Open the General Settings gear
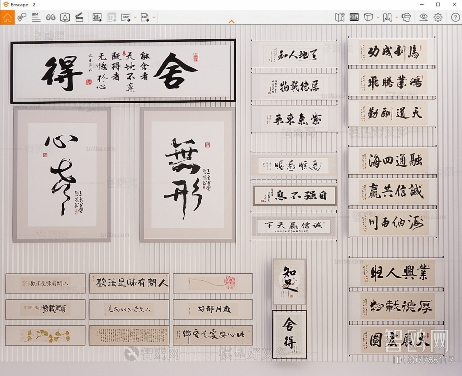 (x=438, y=17)
